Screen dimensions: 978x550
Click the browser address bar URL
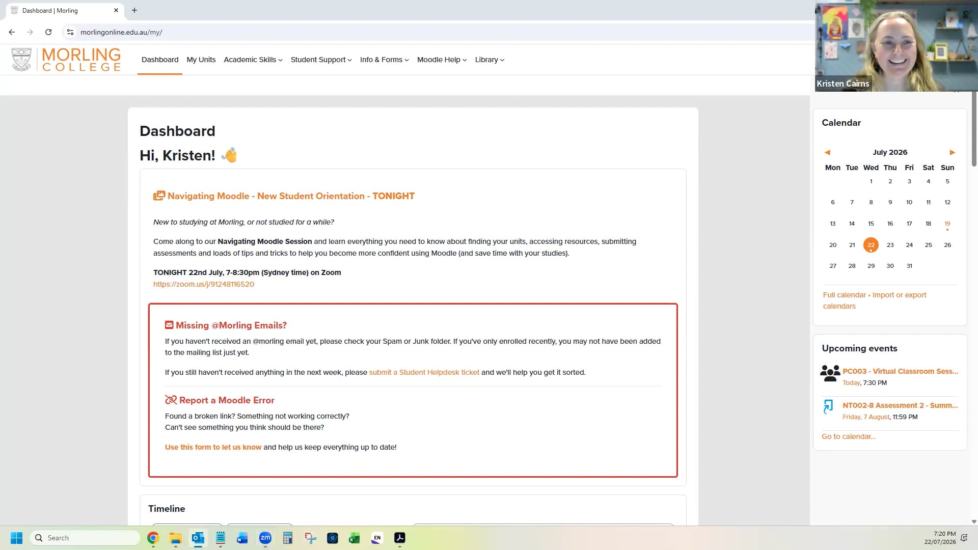121,32
